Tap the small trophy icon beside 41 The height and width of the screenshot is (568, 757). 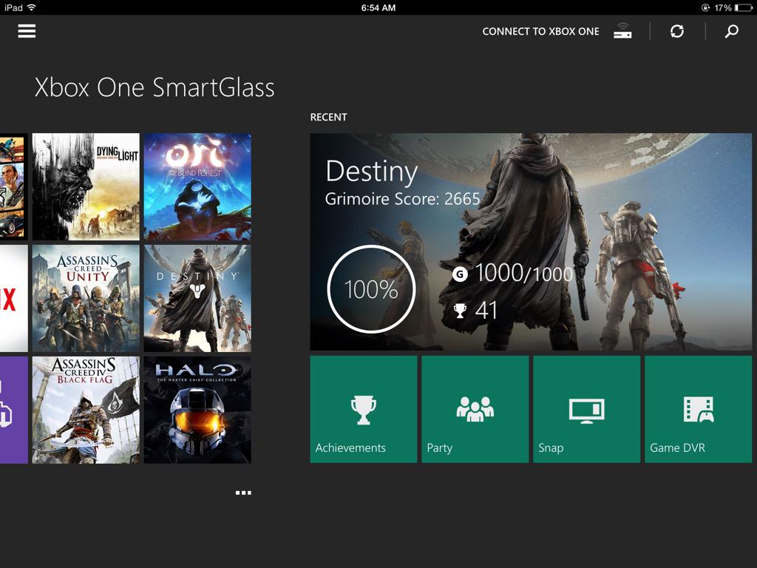[460, 311]
